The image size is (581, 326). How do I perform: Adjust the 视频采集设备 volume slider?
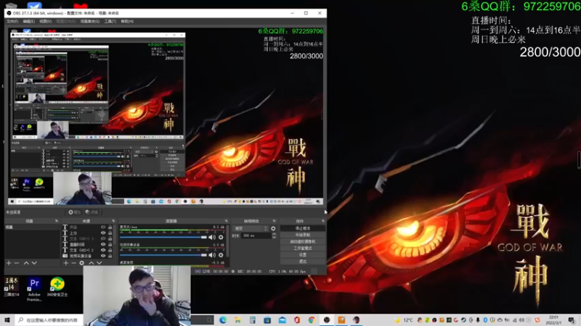(x=163, y=255)
